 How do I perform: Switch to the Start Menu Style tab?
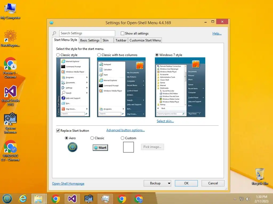tap(66, 40)
